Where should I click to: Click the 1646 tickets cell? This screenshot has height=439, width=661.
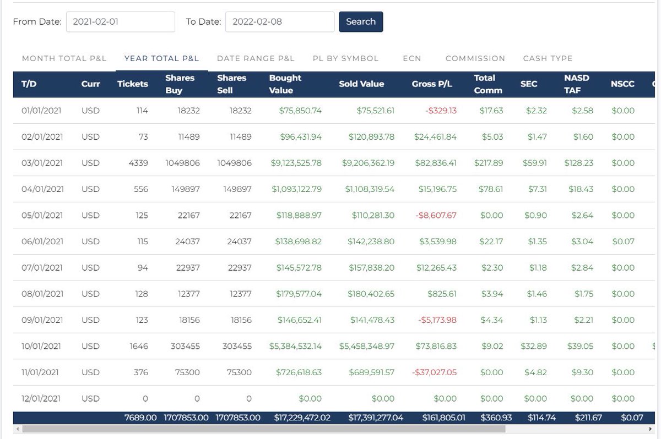tap(138, 346)
